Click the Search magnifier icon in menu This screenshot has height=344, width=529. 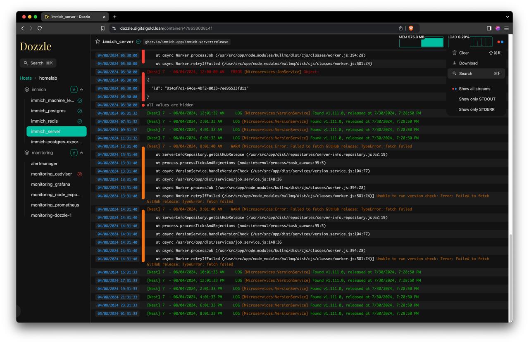455,74
